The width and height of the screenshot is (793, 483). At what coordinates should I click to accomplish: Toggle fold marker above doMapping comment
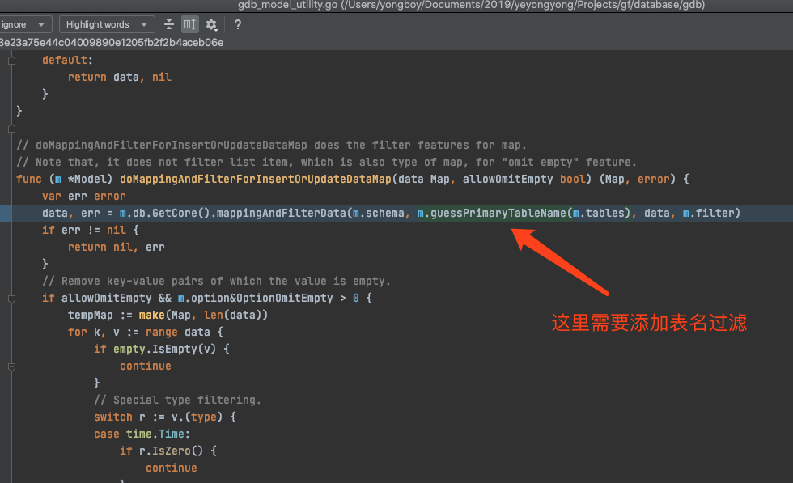[x=11, y=129]
